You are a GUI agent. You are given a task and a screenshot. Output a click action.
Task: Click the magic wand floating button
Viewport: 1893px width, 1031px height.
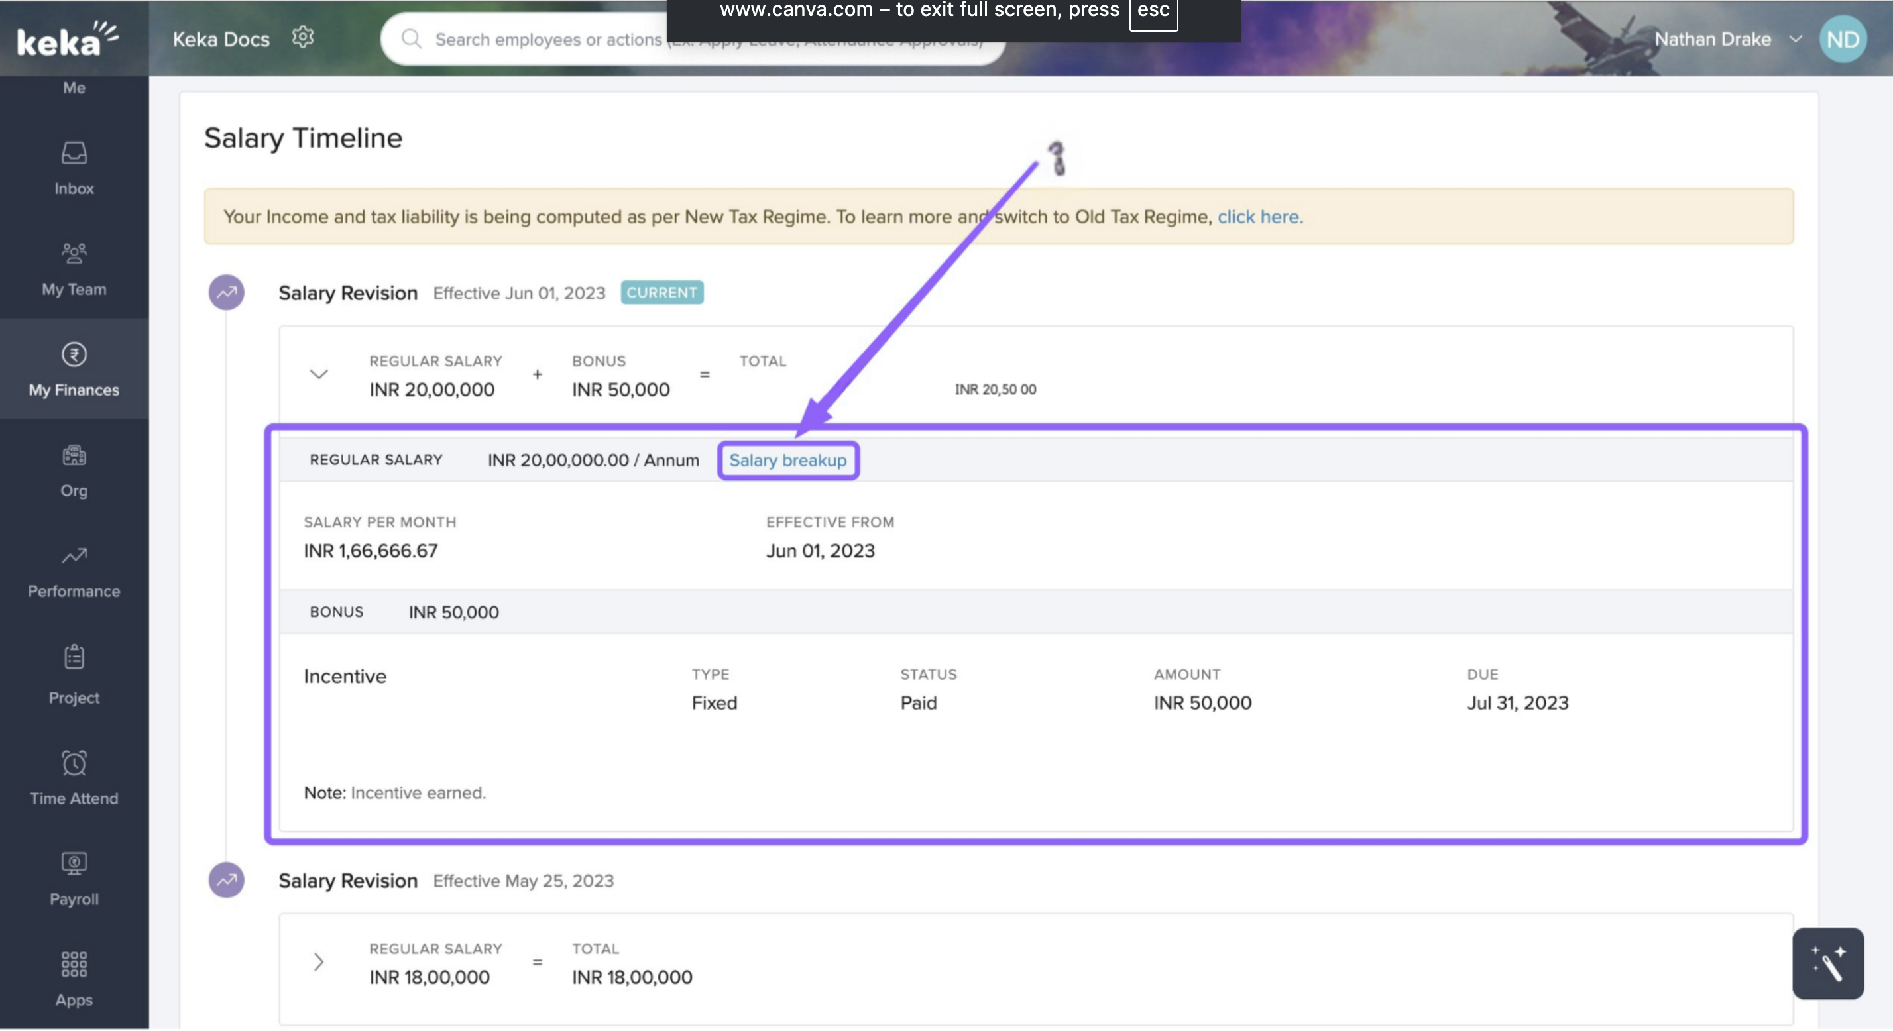click(x=1828, y=964)
